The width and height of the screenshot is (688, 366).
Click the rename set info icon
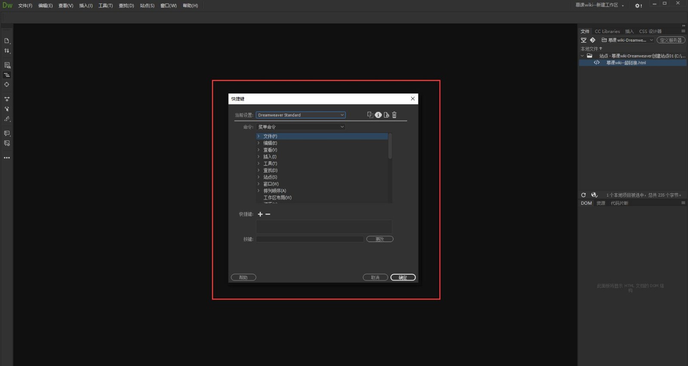tap(378, 115)
